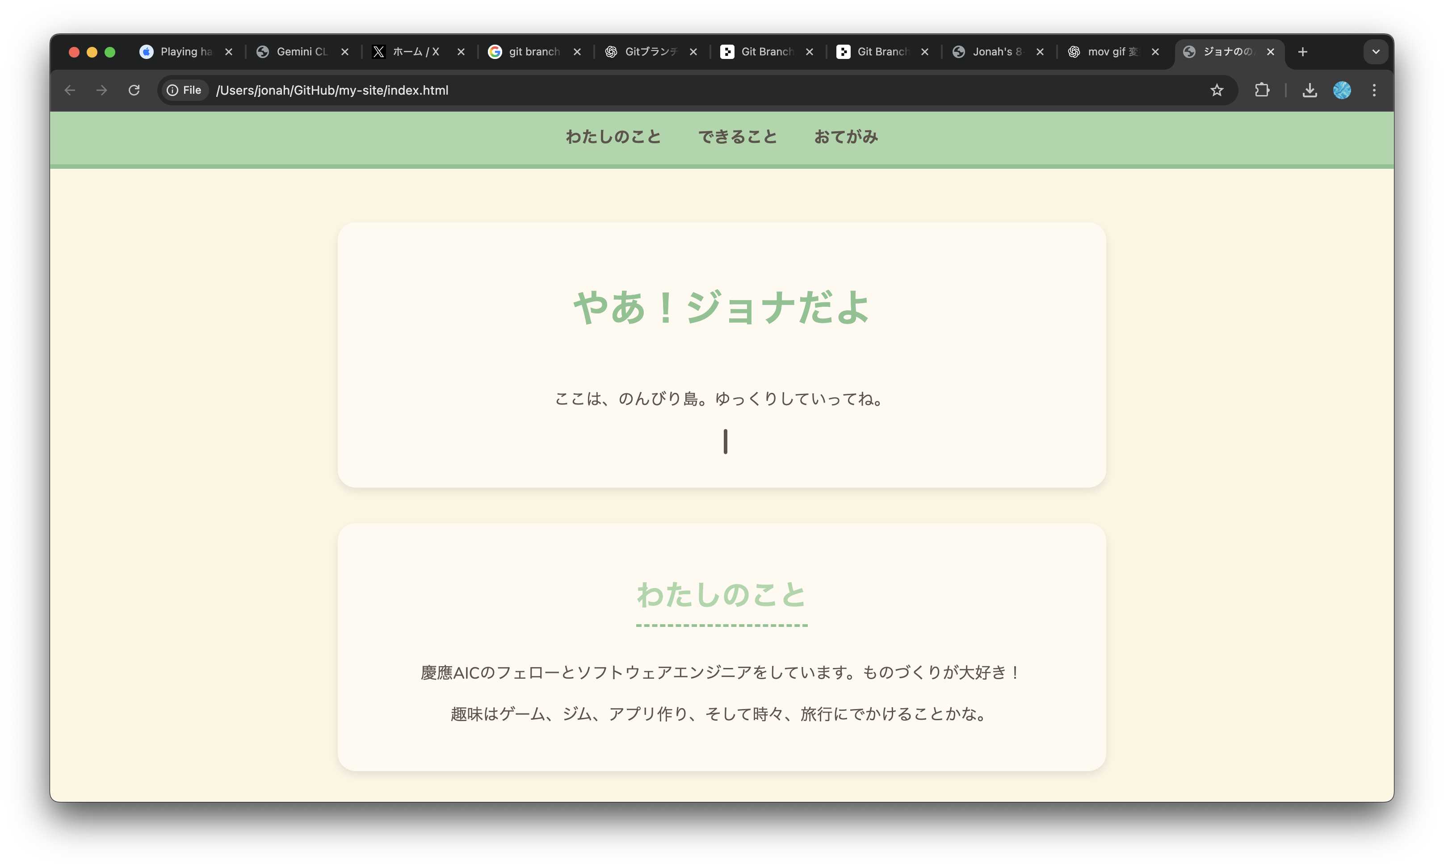The height and width of the screenshot is (868, 1444).
Task: Click the わたしのこと nav link
Action: pos(613,137)
